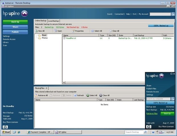The width and height of the screenshot is (177, 136).
Task: Switch to the Online Backup tab
Action: 41,21
